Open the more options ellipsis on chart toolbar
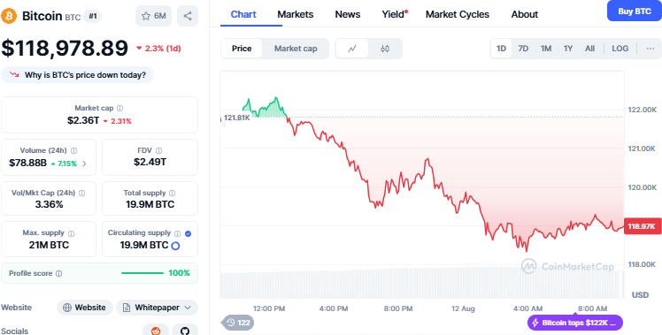 650,49
